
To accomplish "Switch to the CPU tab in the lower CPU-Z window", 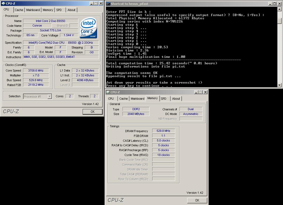I will [x=111, y=99].
